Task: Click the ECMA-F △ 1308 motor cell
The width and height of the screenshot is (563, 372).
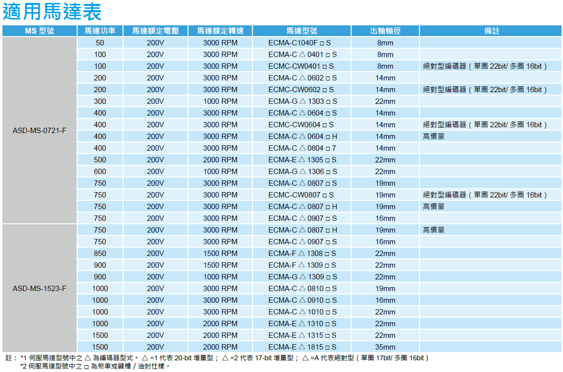Action: (302, 254)
